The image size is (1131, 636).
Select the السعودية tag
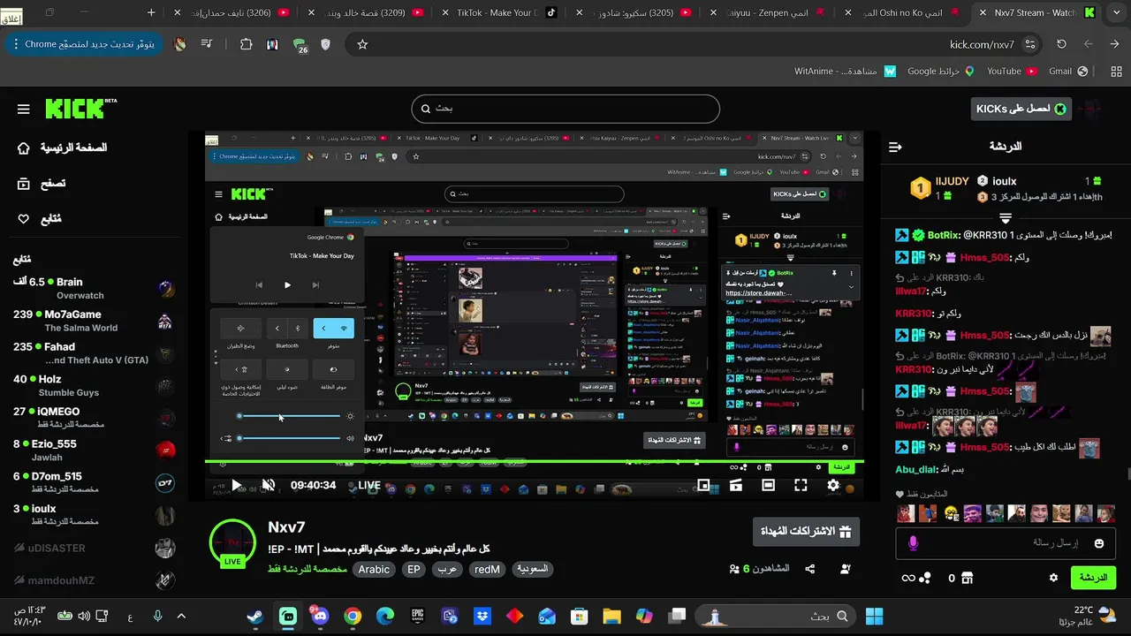pos(533,570)
